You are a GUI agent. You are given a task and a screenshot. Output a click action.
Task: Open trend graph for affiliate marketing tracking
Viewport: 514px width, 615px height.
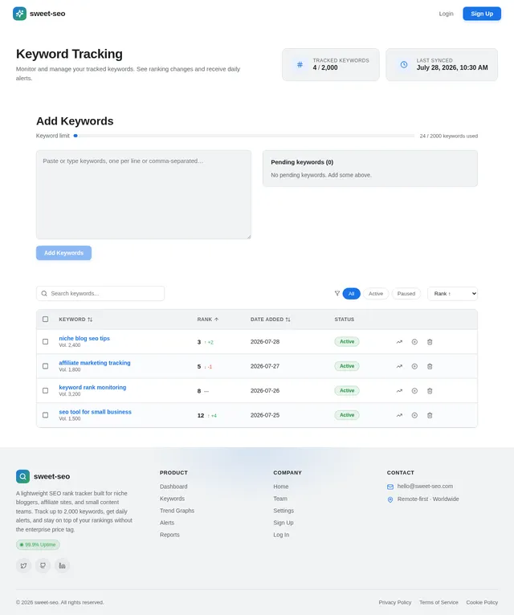[399, 366]
